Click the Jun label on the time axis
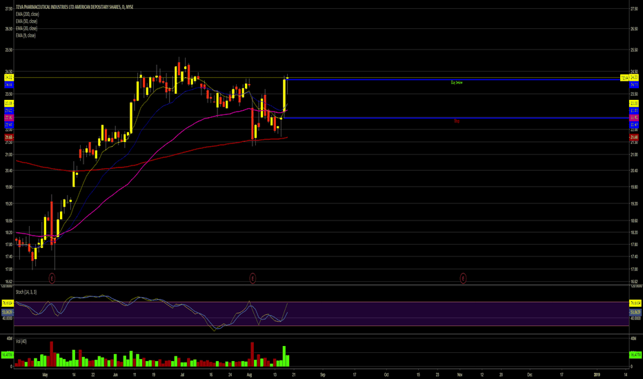643x379 pixels. (115, 374)
